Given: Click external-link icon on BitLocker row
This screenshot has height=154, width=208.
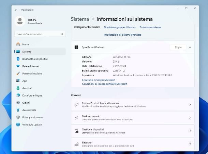Looking at the screenshot, I should coord(190,144).
